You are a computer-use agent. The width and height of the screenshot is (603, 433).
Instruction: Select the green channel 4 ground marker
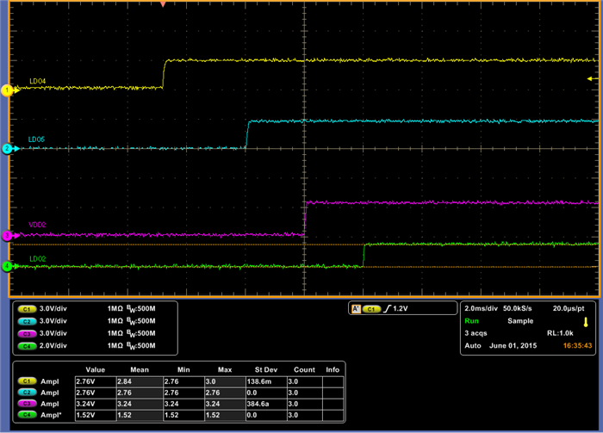6,267
